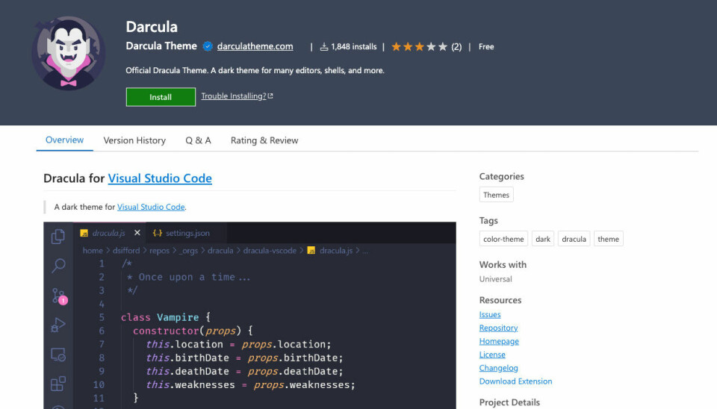717x409 pixels.
Task: Click the Free price label
Action: [x=486, y=46]
